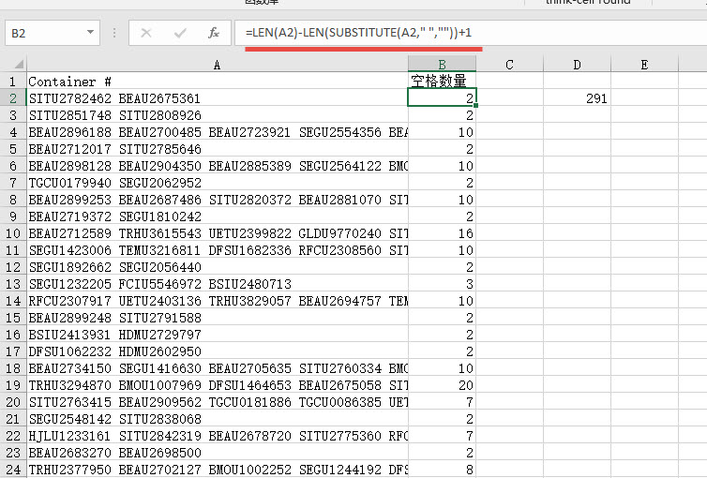The width and height of the screenshot is (707, 478).
Task: Click the '空格数量' header cell
Action: [x=442, y=82]
